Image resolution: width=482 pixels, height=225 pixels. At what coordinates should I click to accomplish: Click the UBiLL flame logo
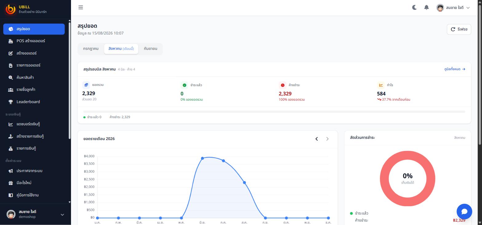coord(10,9)
